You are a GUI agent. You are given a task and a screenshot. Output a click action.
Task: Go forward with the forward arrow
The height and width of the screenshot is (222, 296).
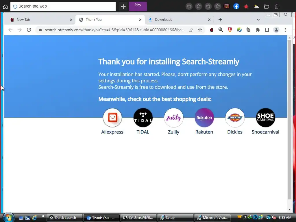tap(20, 30)
